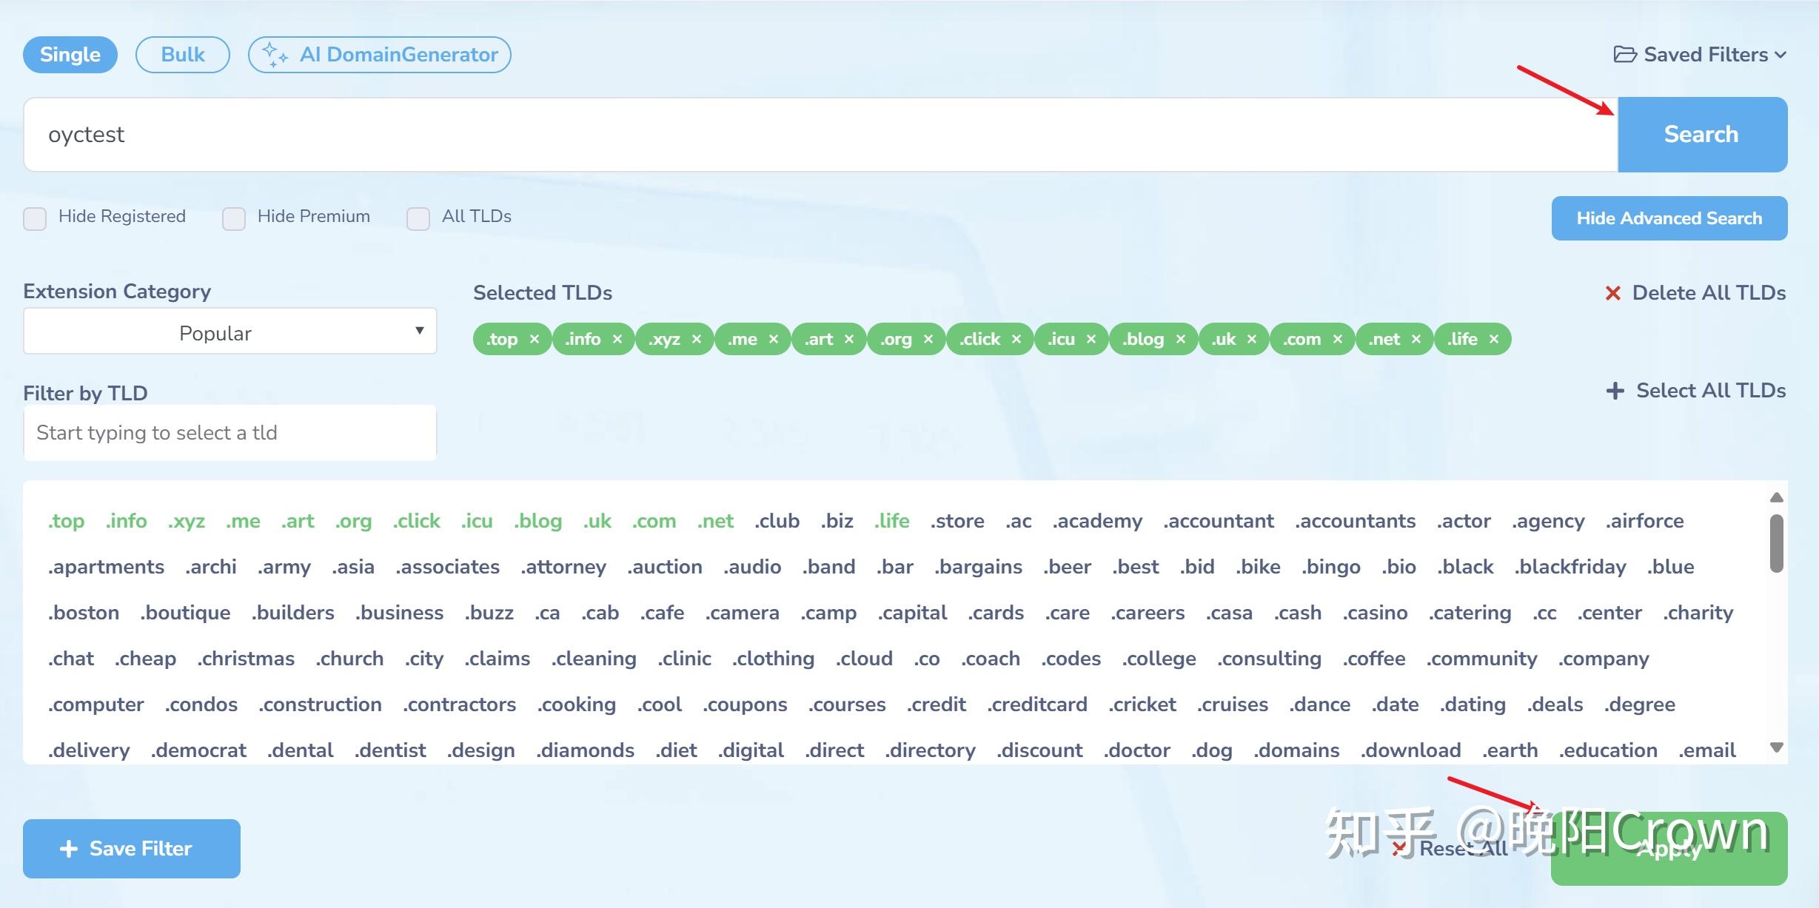Viewport: 1819px width, 908px height.
Task: Click the AI DomainGenerator sparkle icon
Action: [x=275, y=55]
